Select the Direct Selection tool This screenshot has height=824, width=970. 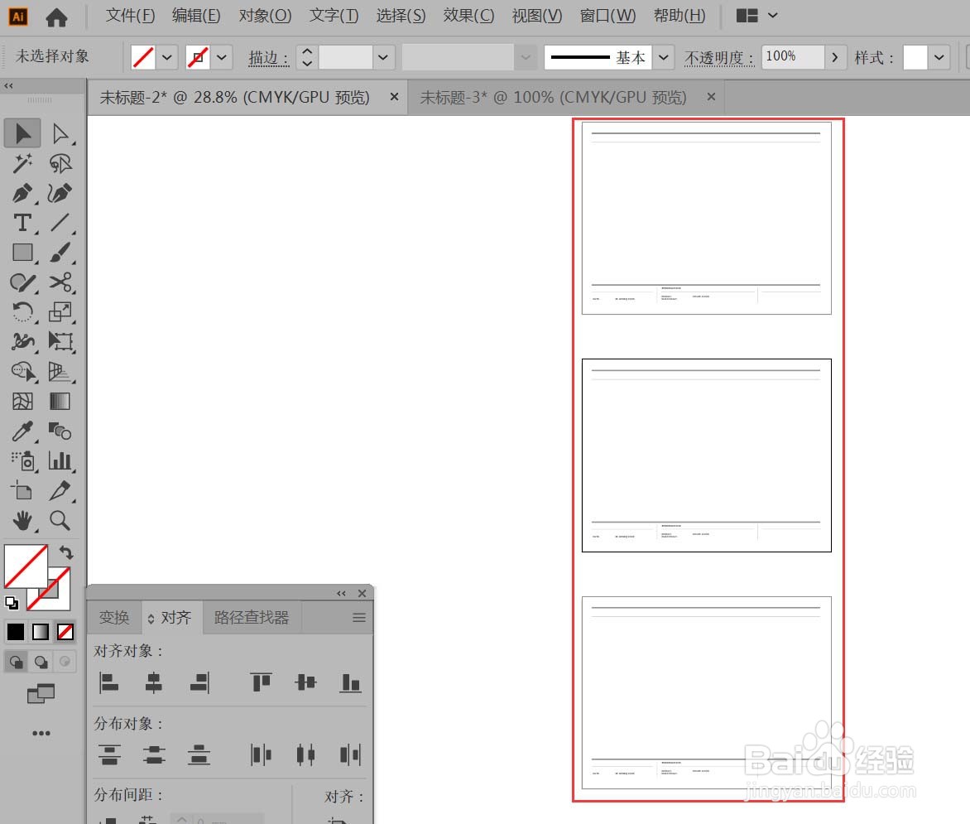[60, 133]
